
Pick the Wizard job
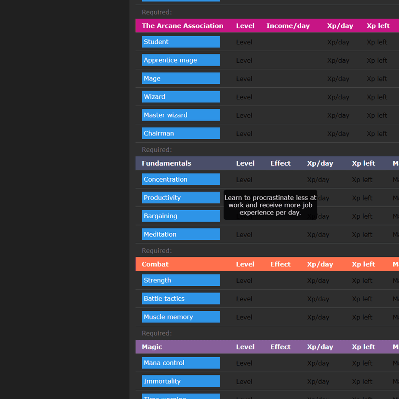click(x=180, y=97)
